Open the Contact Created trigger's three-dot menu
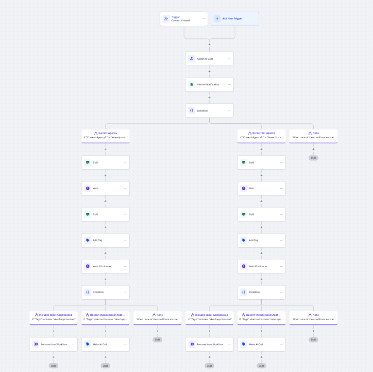This screenshot has height=372, width=373. point(203,19)
